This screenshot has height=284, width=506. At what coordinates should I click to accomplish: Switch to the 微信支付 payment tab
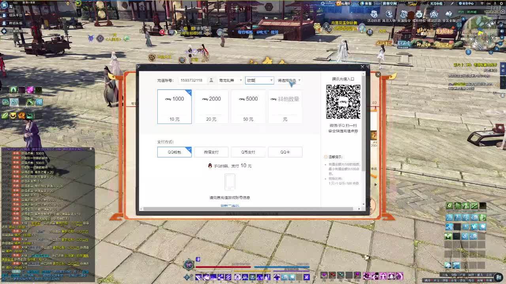pyautogui.click(x=211, y=152)
